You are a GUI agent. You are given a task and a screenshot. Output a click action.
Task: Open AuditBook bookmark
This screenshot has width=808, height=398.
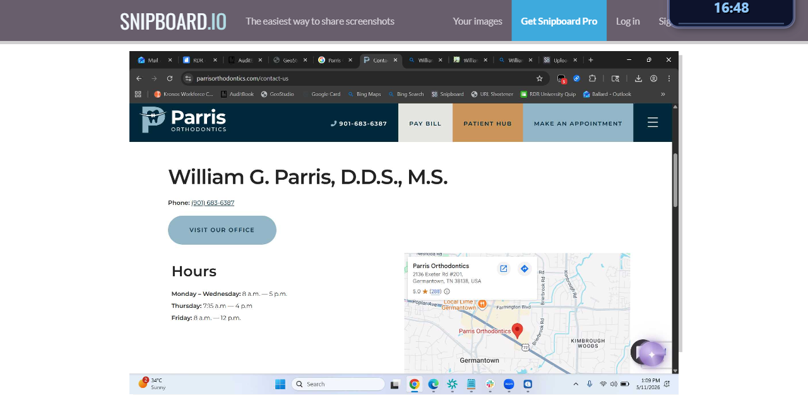[x=237, y=94]
